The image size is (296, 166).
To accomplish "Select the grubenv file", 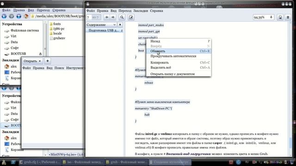I will point(57,38).
